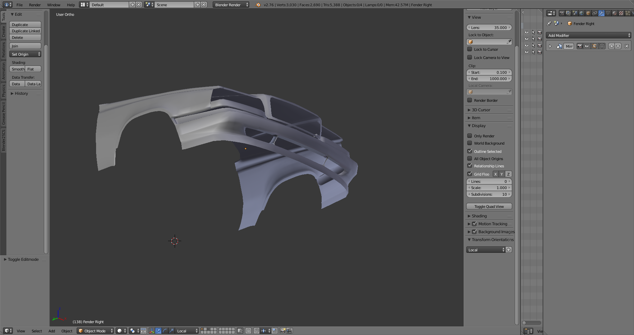Enable the Lock to Cursor checkbox
Image resolution: width=634 pixels, height=335 pixels.
click(470, 49)
